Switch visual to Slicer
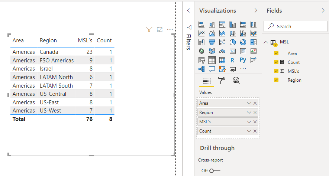This screenshot has height=176, width=329. click(x=201, y=61)
